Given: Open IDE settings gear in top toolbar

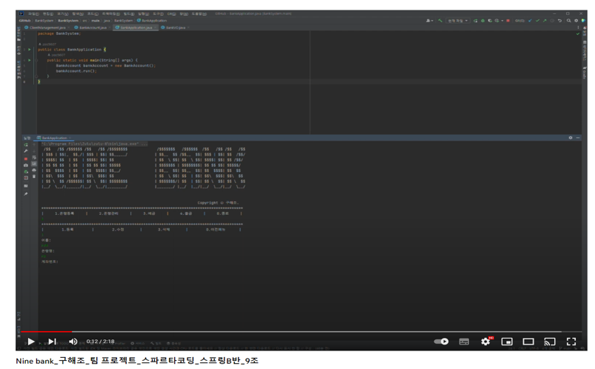Looking at the screenshot, I should click(x=576, y=21).
